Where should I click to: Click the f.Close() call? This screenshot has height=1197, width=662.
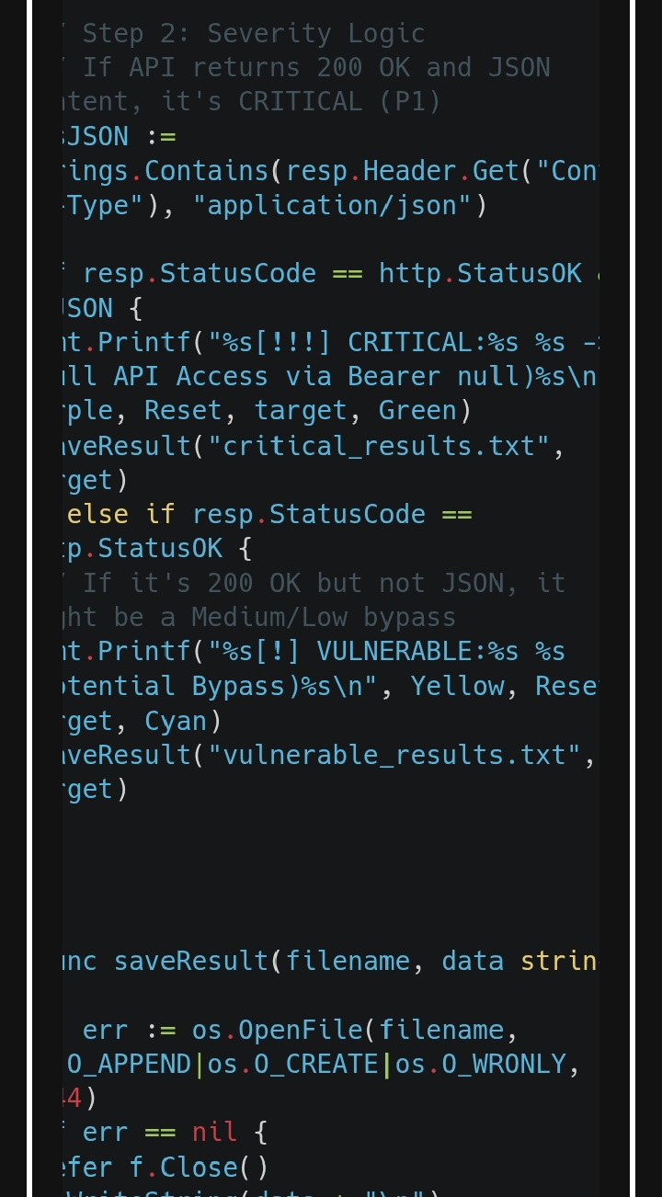[199, 1168]
